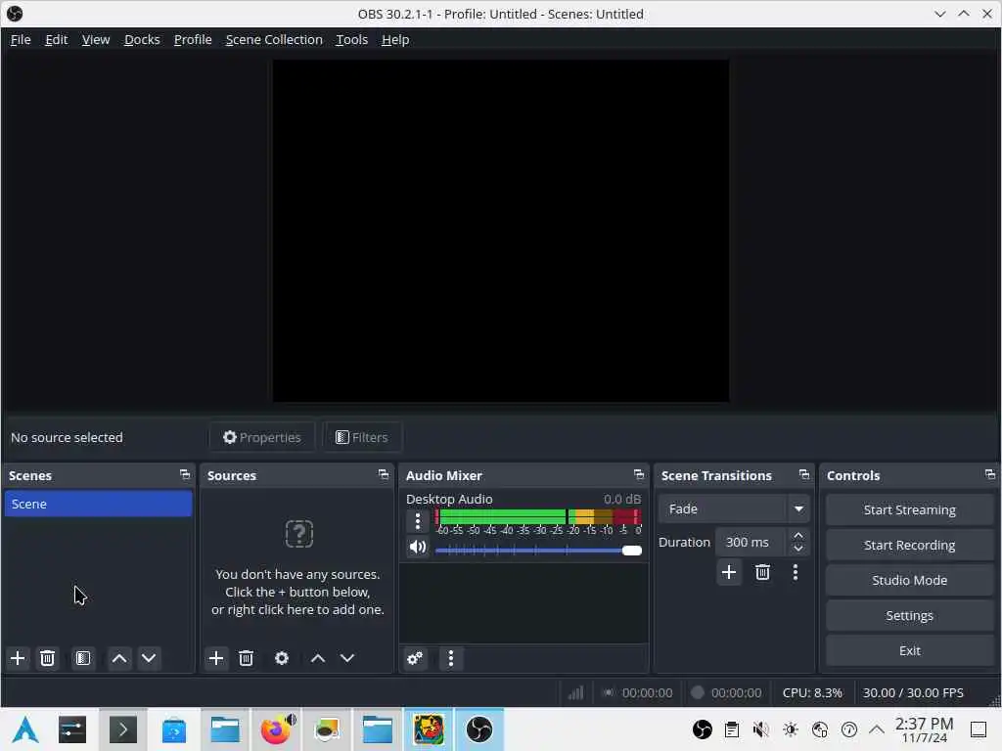Open the View menu
Screen dimensions: 1002x751
point(96,39)
